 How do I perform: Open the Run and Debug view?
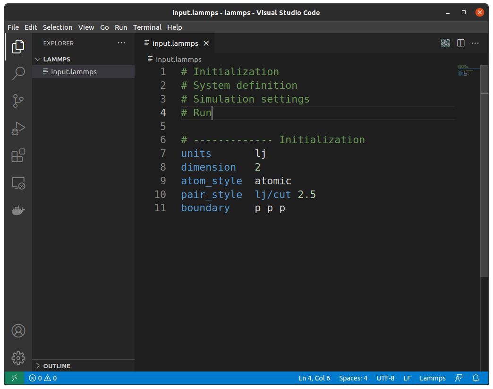[x=18, y=129]
